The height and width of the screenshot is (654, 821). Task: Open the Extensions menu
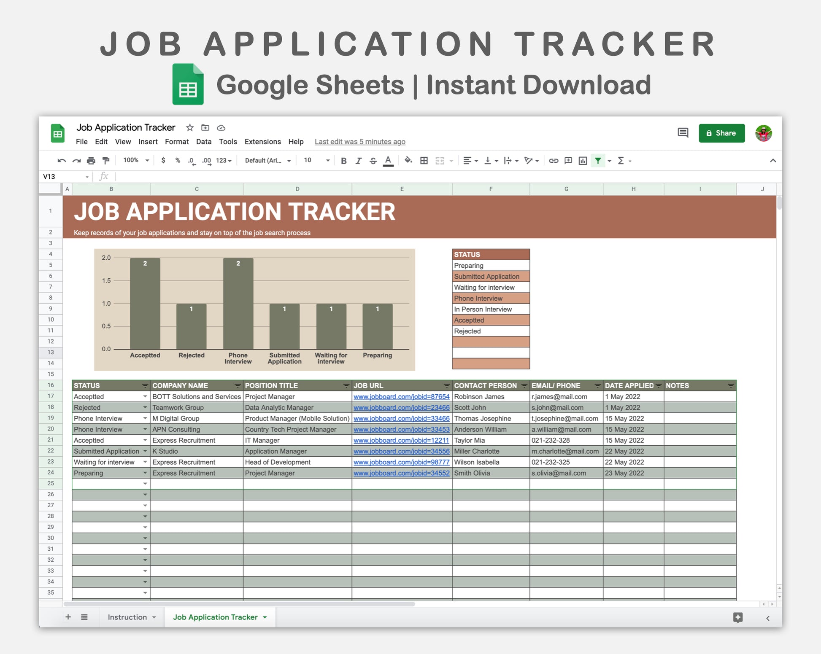pos(262,142)
